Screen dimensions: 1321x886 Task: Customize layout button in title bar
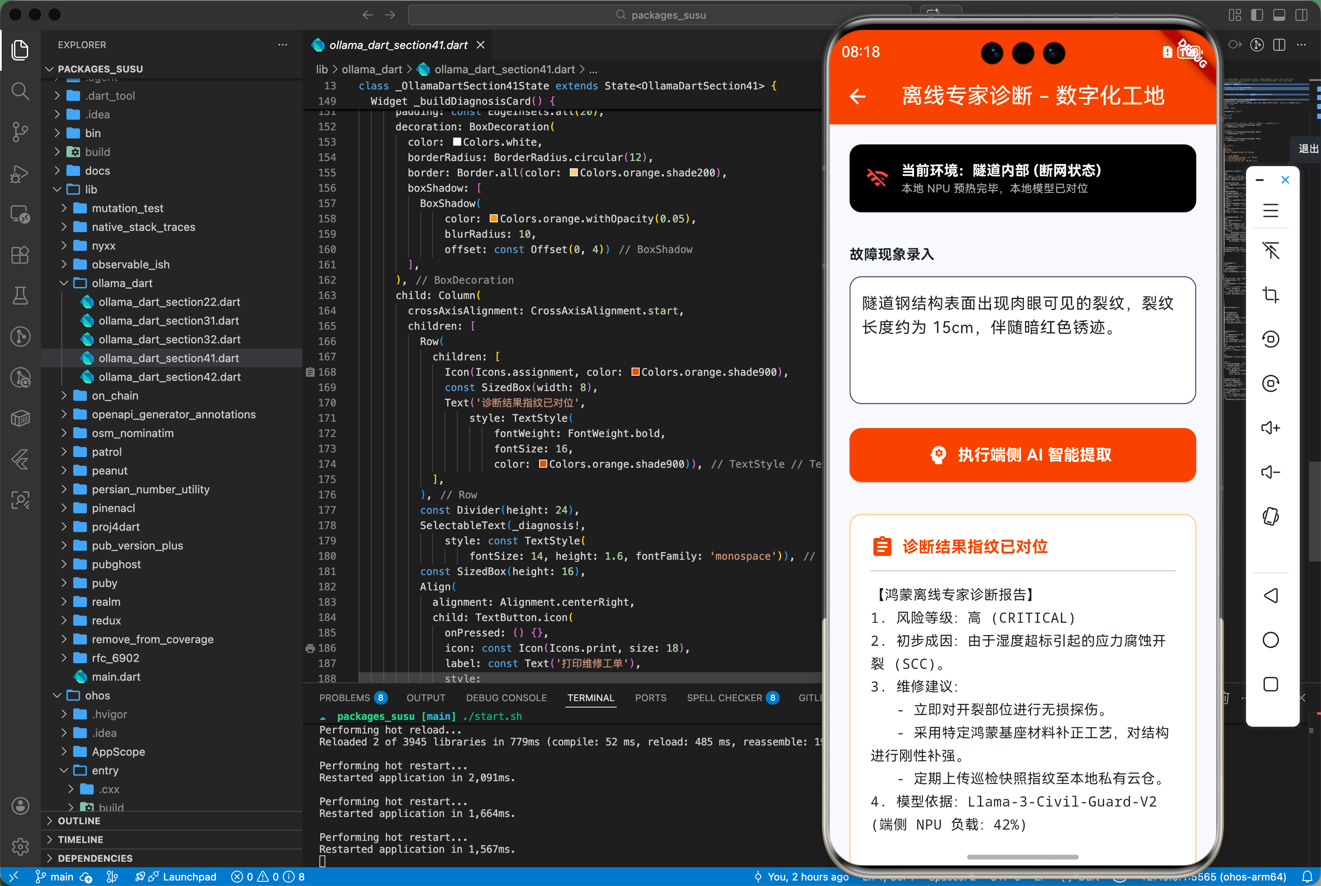pos(1235,14)
